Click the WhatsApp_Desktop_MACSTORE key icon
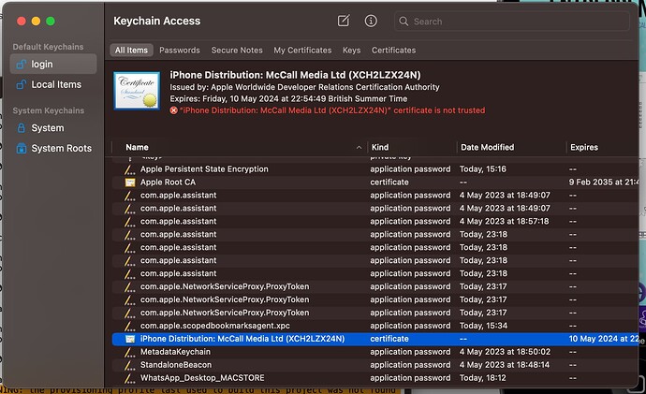The width and height of the screenshot is (646, 394). coord(130,378)
